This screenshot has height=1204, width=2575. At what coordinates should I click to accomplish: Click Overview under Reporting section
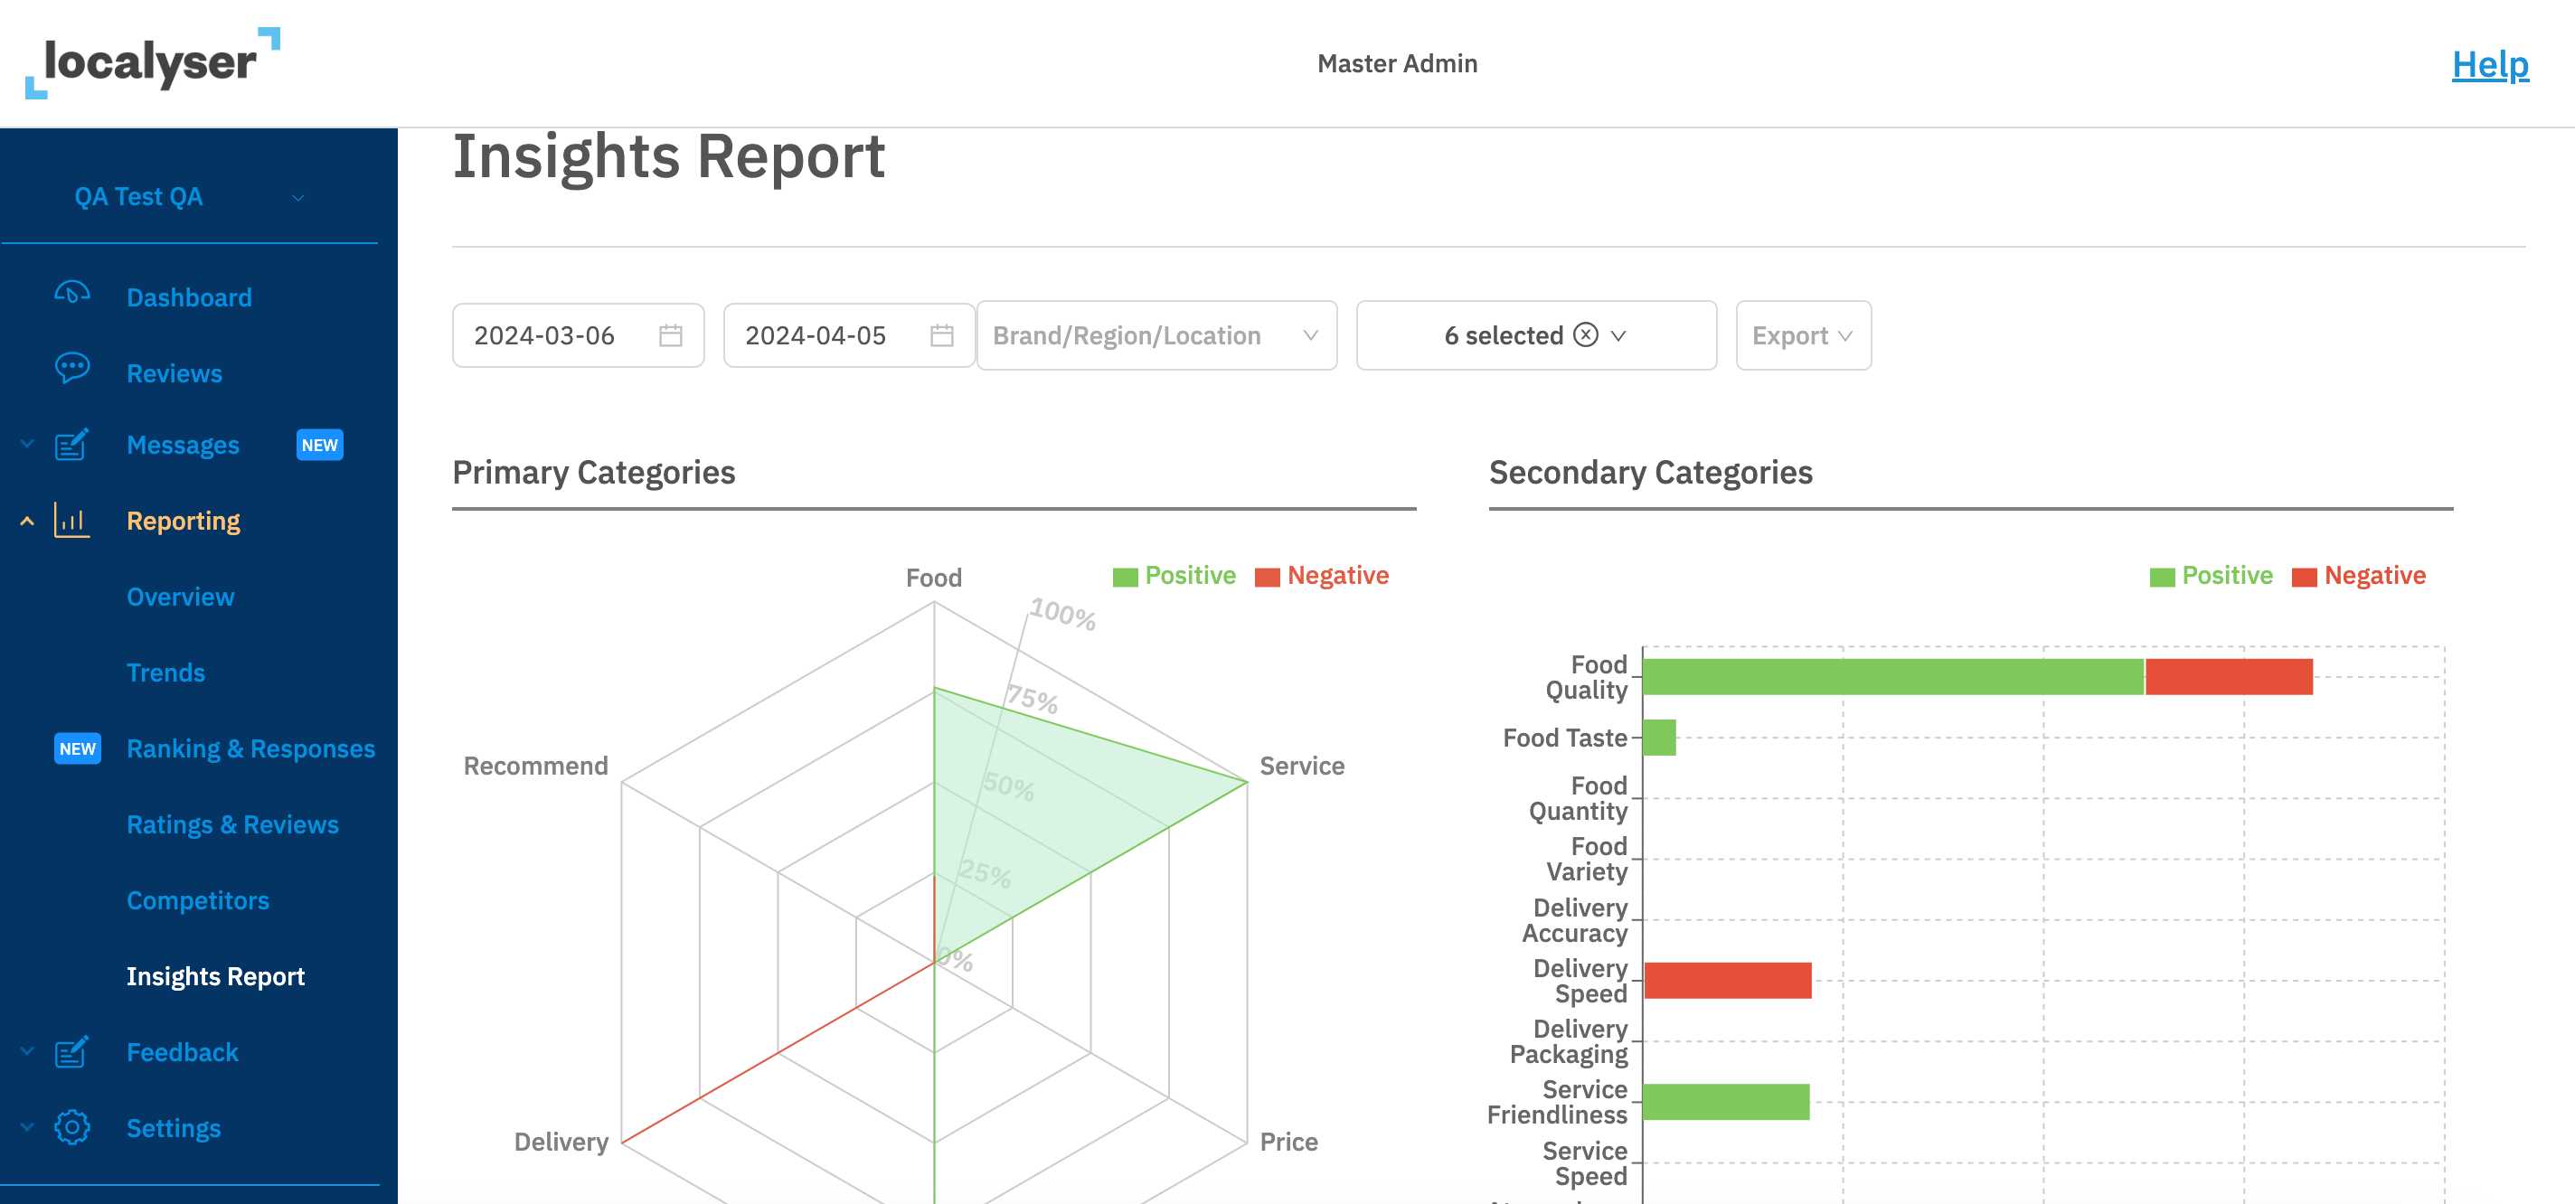click(x=181, y=597)
